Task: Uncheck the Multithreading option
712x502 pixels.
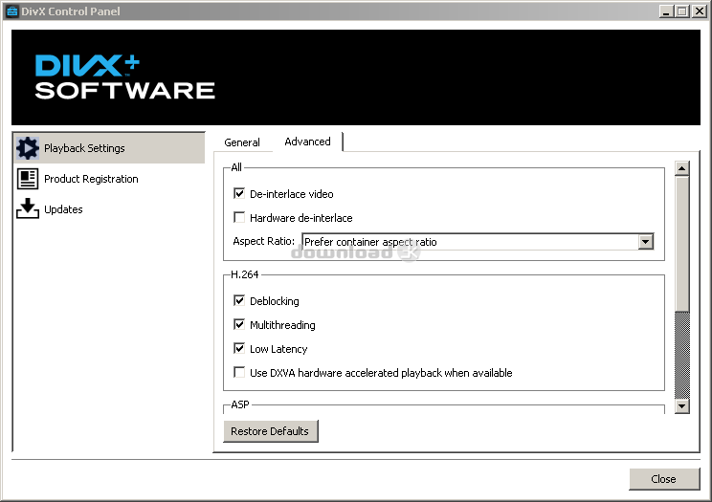Action: (239, 325)
